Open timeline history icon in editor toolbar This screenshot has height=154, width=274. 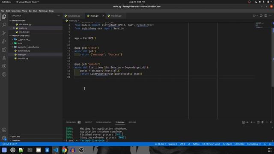pyautogui.click(x=261, y=16)
